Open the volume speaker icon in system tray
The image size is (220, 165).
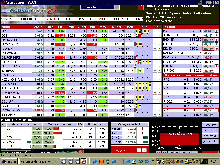162,162
